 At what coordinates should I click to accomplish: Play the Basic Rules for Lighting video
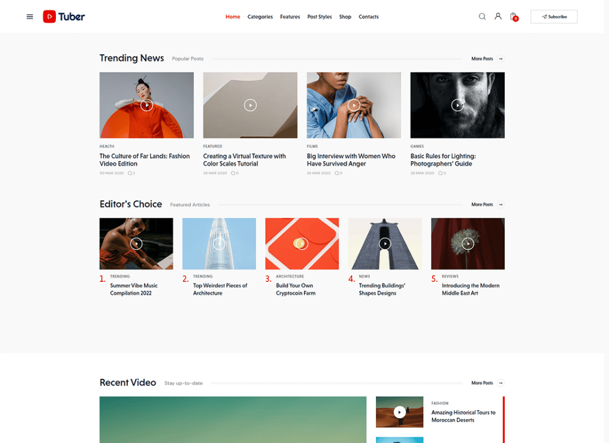click(457, 105)
